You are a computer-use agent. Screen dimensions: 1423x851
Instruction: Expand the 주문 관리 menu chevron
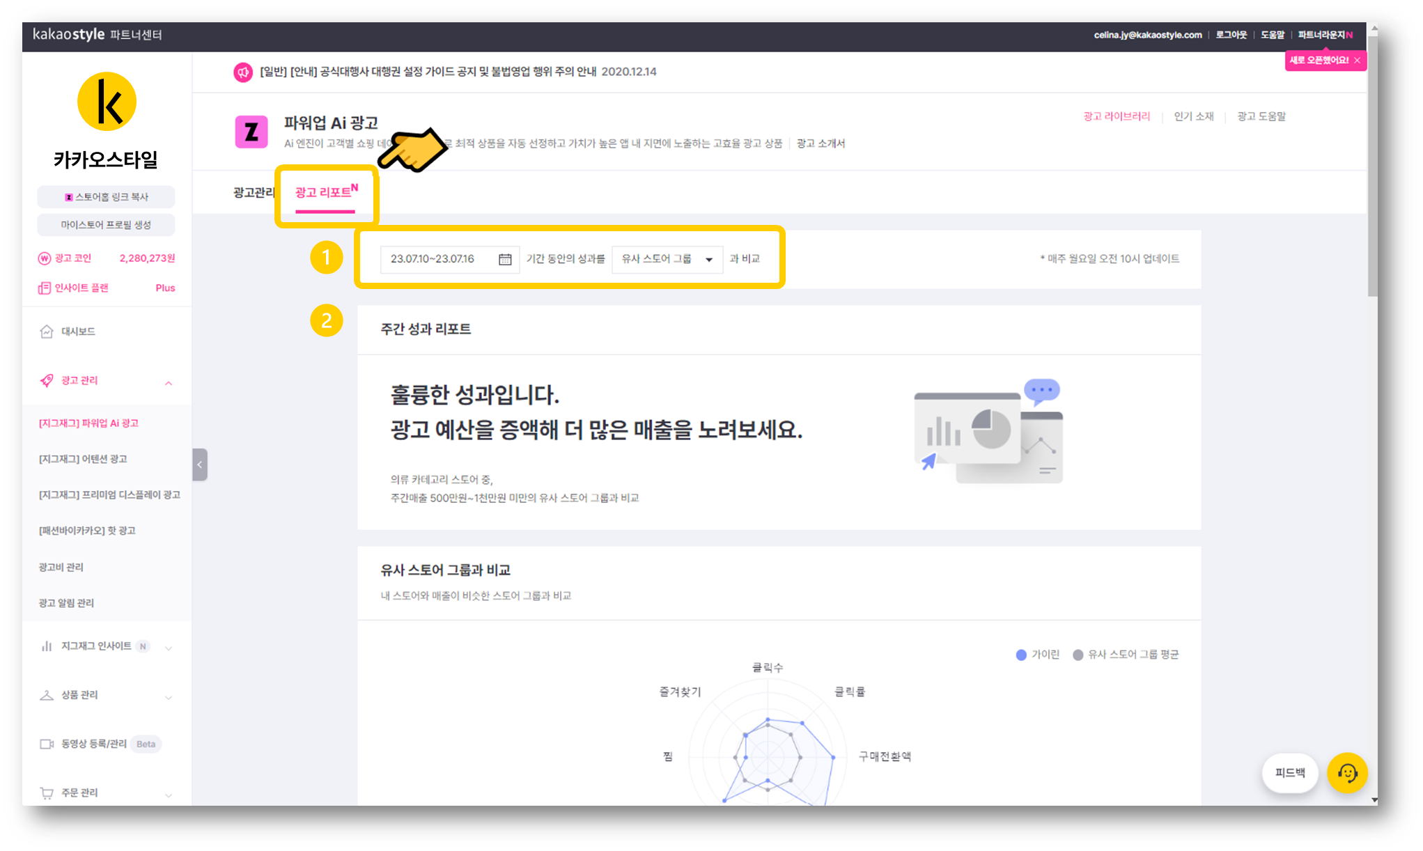pos(169,795)
